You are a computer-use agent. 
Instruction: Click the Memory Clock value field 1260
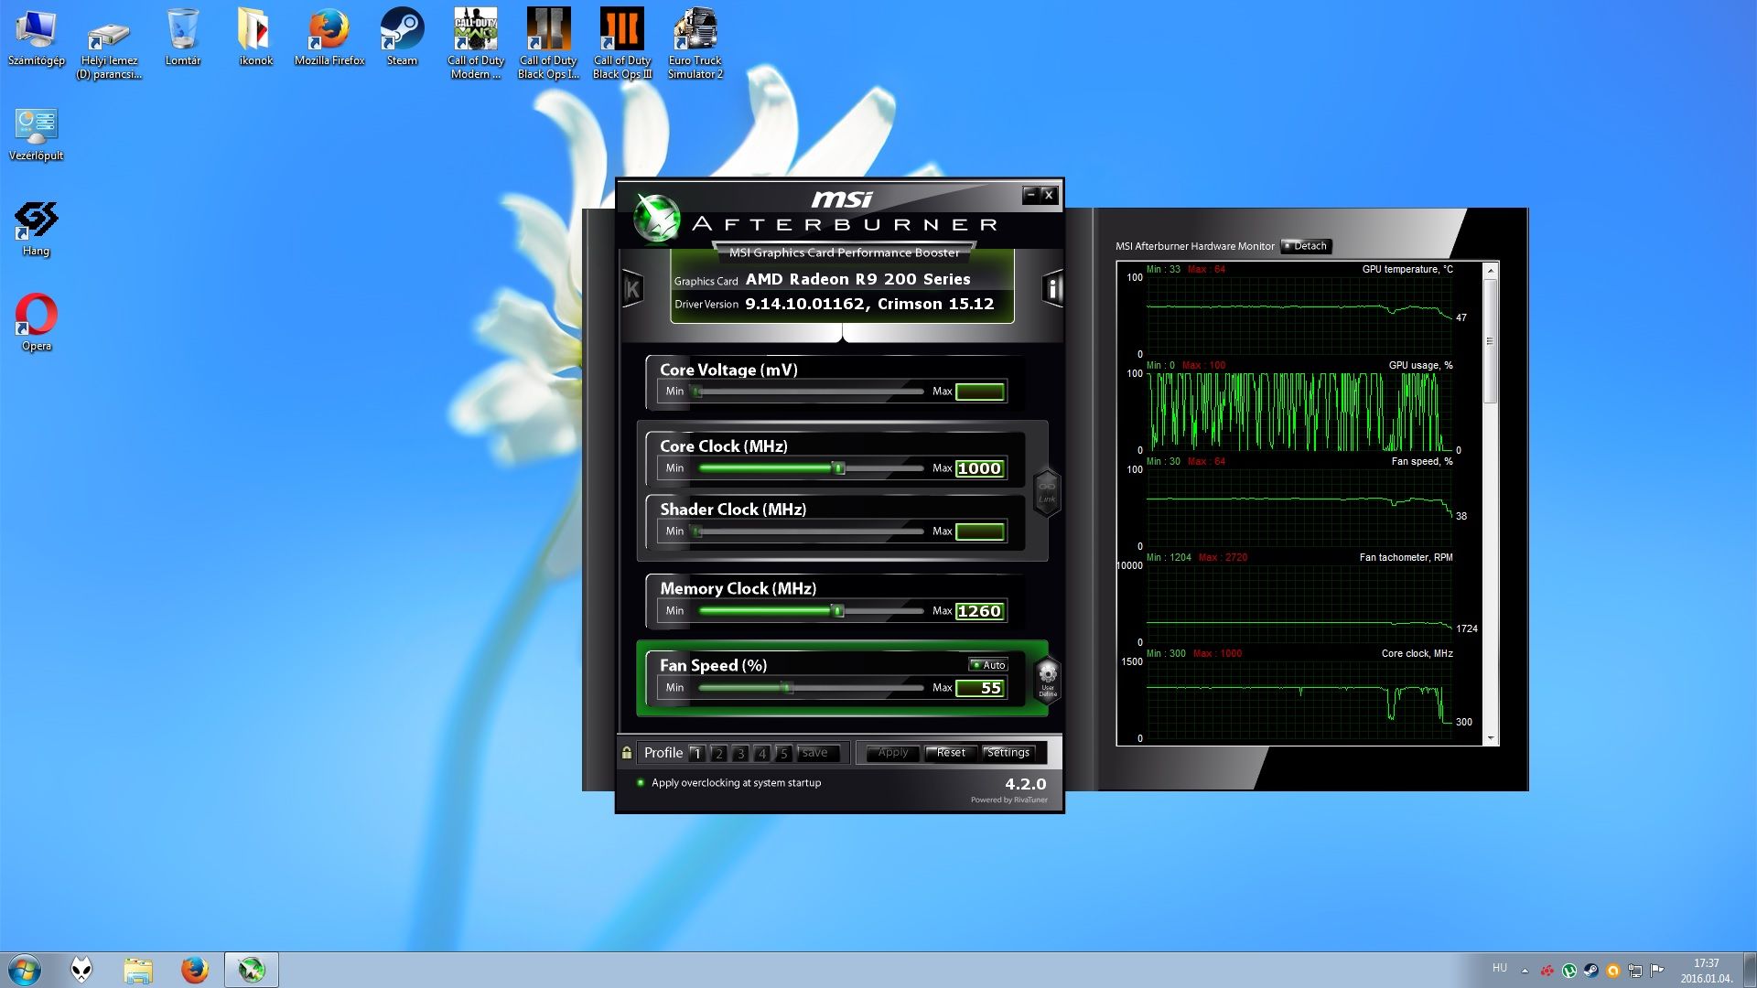(x=980, y=611)
